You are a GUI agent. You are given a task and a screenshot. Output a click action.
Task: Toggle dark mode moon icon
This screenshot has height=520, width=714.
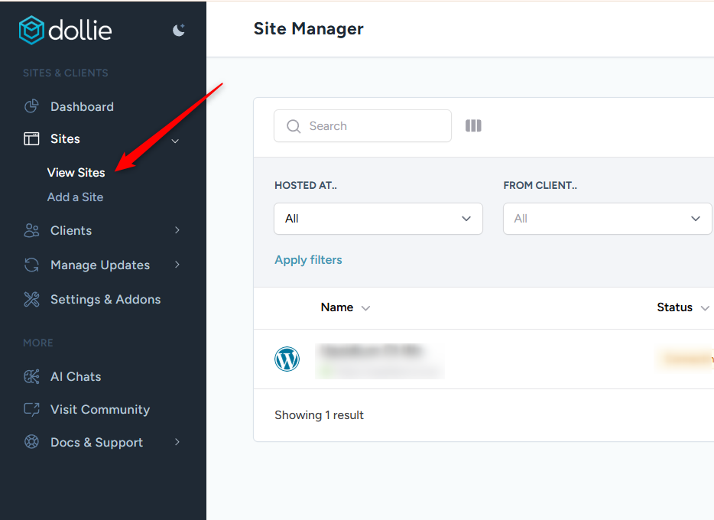click(179, 30)
